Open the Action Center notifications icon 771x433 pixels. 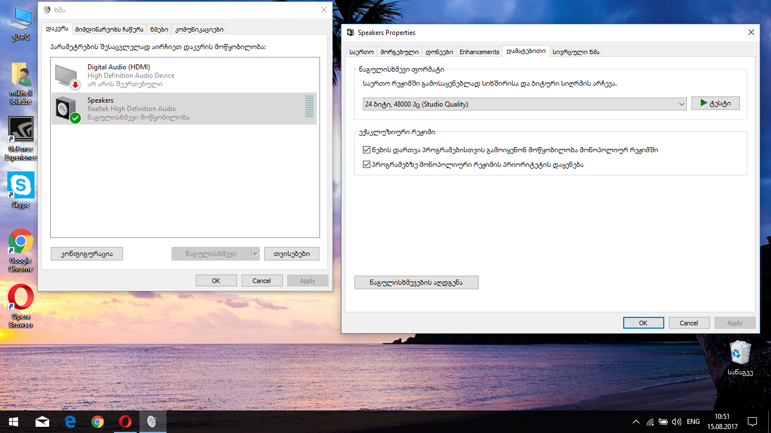coord(752,422)
